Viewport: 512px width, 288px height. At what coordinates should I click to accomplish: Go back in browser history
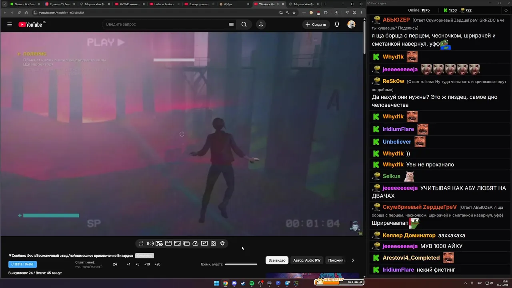[x=5, y=12]
